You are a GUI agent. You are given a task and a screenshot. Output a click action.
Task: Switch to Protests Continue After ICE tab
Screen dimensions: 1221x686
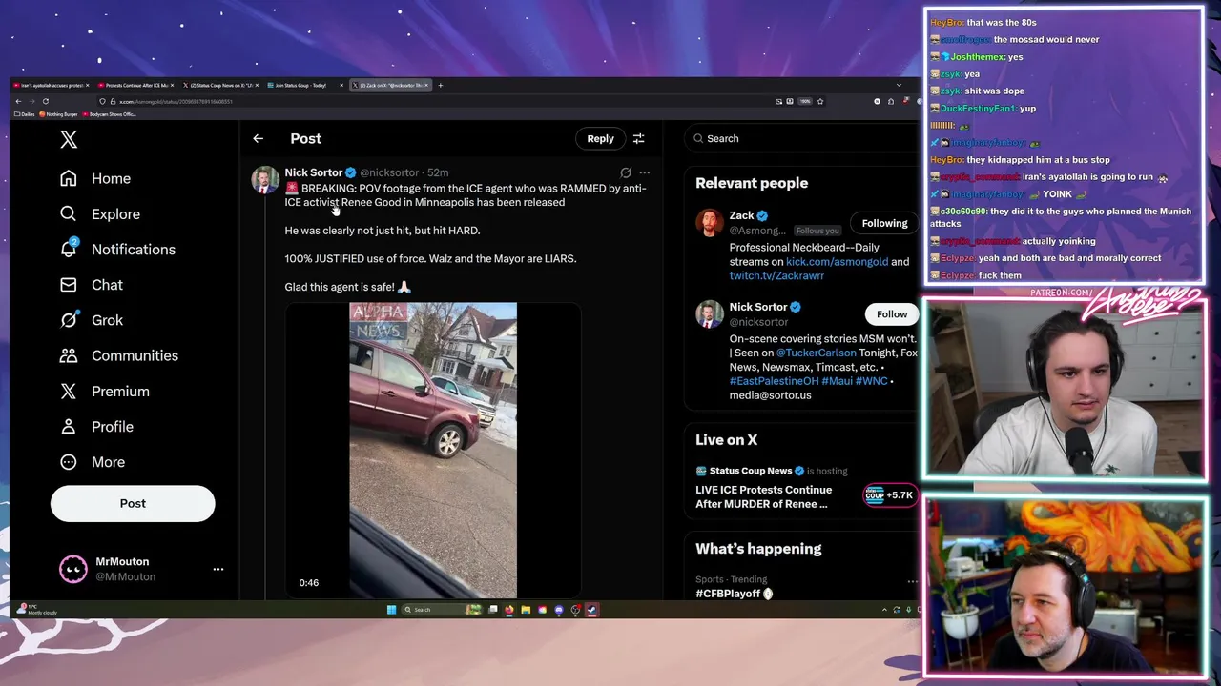coord(136,85)
